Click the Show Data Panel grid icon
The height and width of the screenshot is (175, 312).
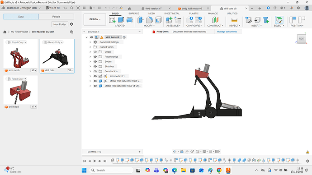point(85,8)
